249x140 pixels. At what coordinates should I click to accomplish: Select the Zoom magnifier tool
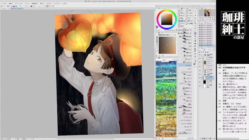pos(195,10)
